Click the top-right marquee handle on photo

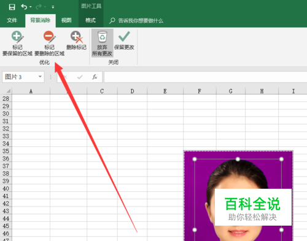tap(281, 159)
